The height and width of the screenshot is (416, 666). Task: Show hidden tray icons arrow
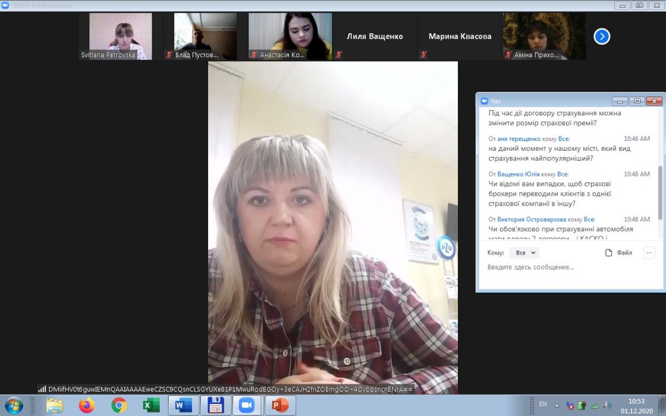point(557,405)
